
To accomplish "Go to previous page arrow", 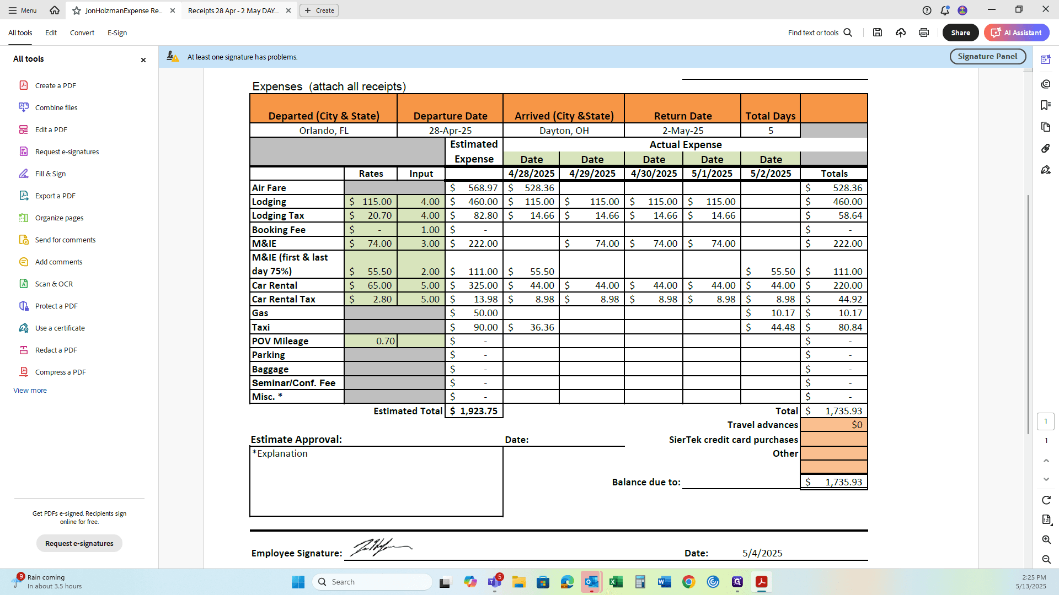I will 1046,461.
